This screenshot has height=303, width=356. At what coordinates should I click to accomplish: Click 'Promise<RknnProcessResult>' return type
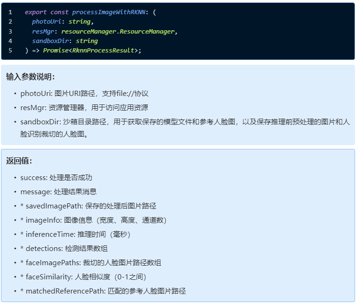[90, 51]
